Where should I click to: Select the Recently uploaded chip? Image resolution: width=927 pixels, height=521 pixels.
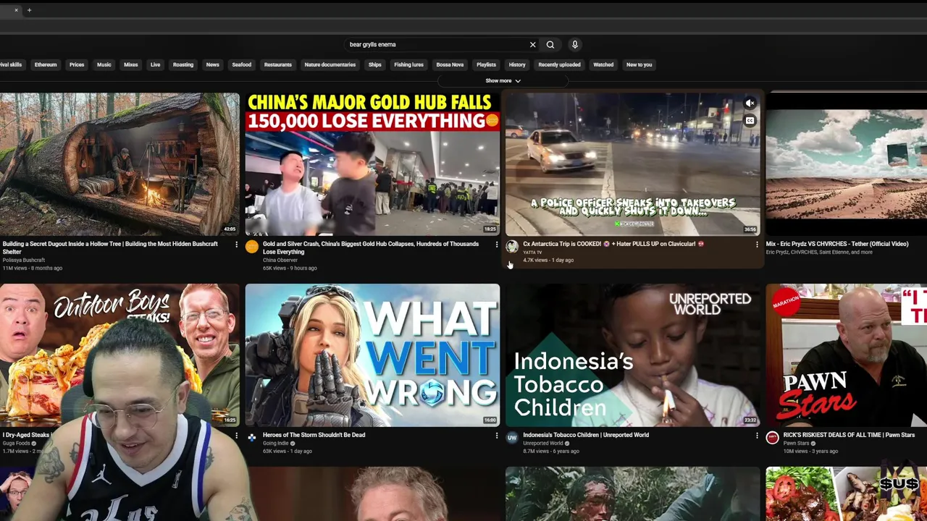(x=559, y=64)
